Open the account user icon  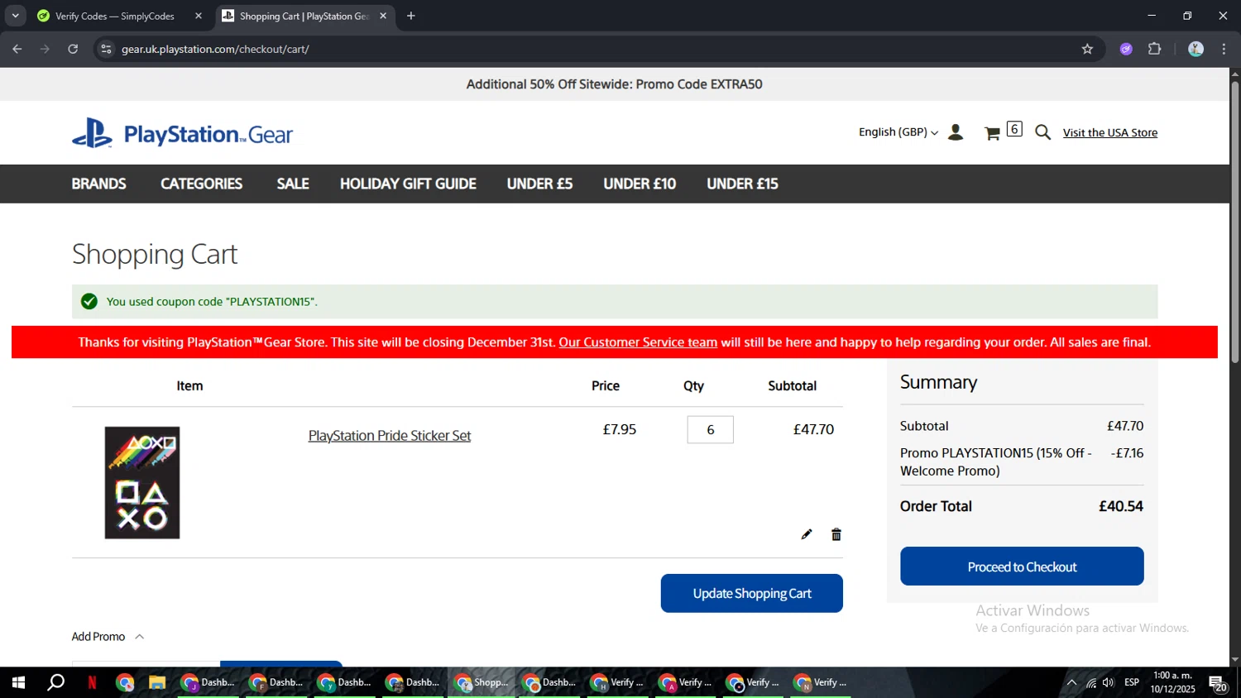pos(956,132)
